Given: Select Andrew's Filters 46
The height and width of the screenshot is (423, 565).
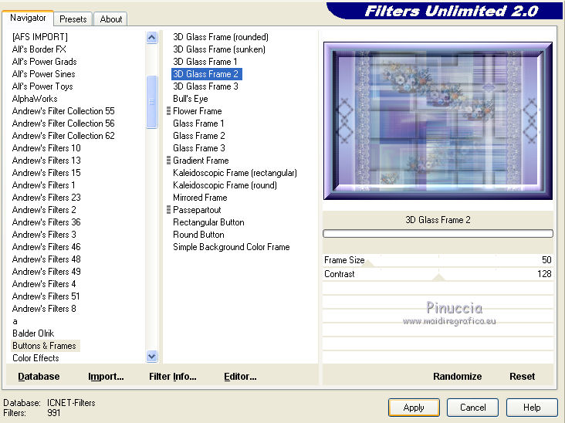Looking at the screenshot, I should 46,247.
